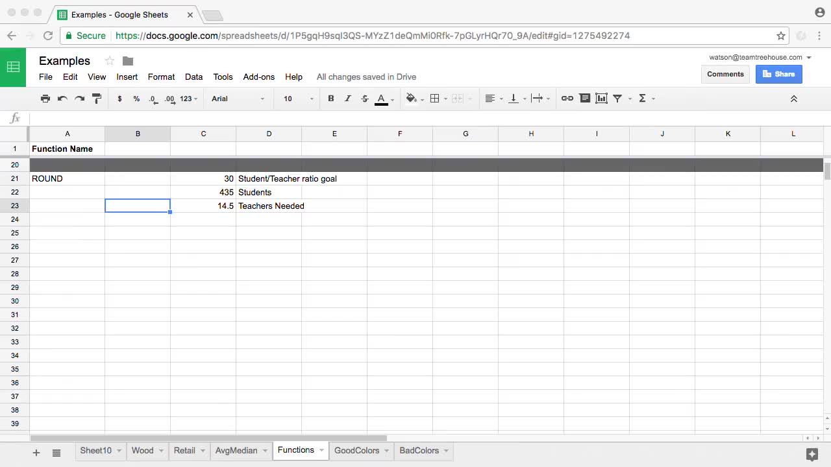Switch to the GoodColors sheet tab
This screenshot has height=467, width=831.
pos(357,450)
